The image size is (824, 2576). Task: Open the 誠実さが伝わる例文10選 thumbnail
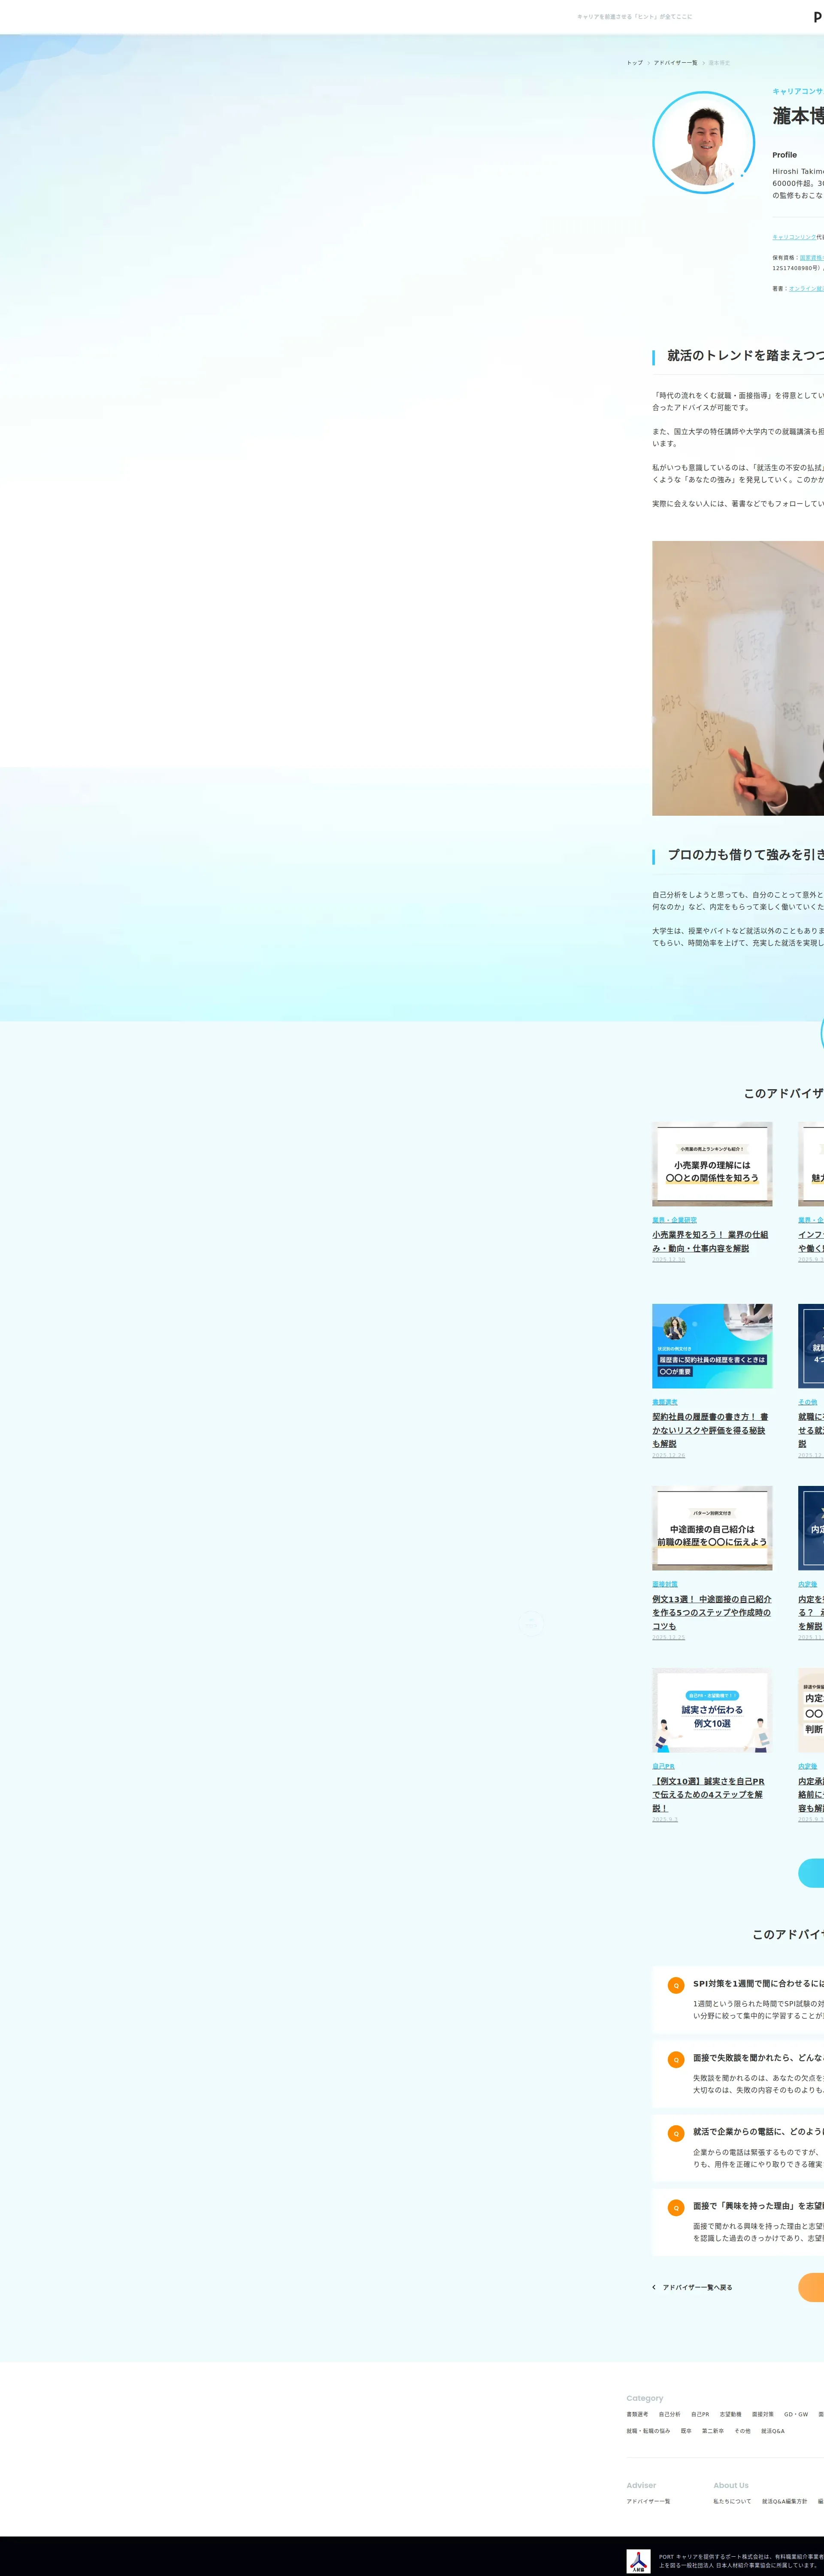[712, 1710]
